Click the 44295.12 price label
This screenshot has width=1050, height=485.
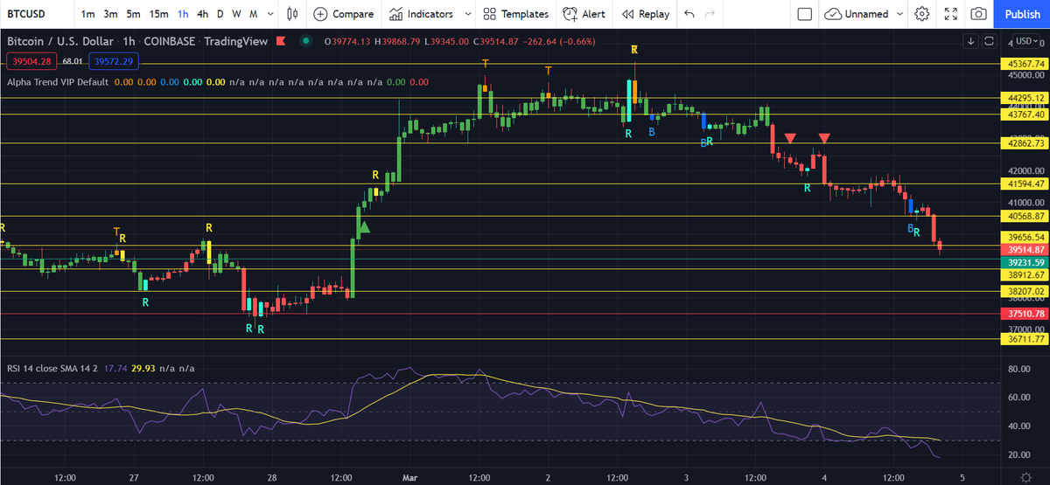[1024, 98]
